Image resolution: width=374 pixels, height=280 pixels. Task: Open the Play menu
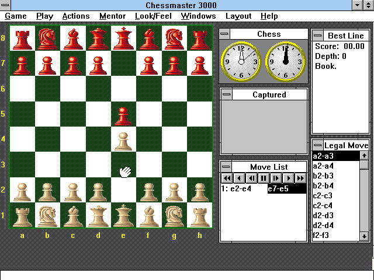(x=44, y=16)
